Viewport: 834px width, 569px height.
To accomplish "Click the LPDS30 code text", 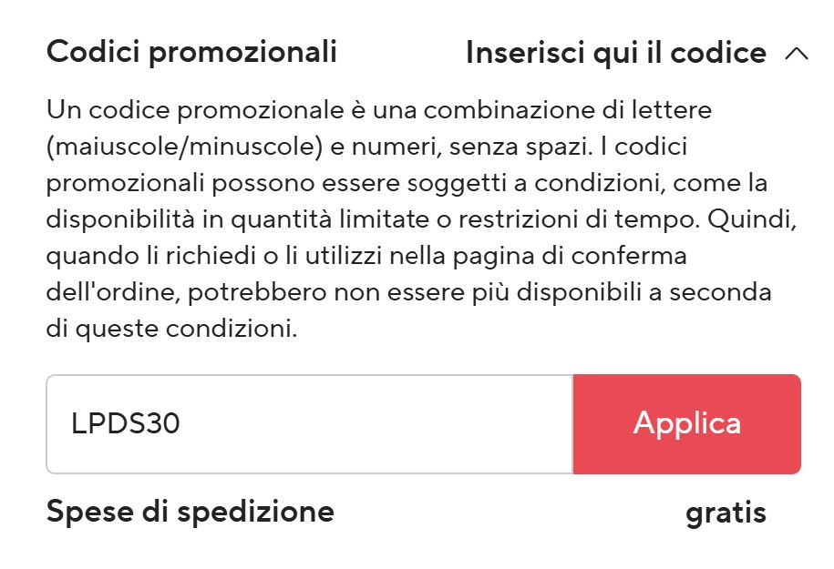I will pos(126,424).
